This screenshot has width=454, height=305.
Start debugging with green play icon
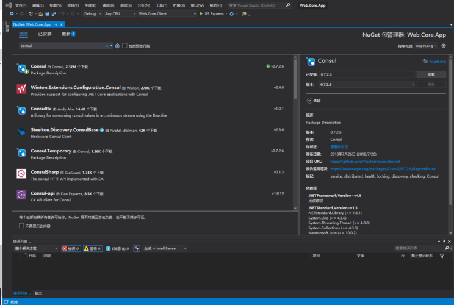201,13
